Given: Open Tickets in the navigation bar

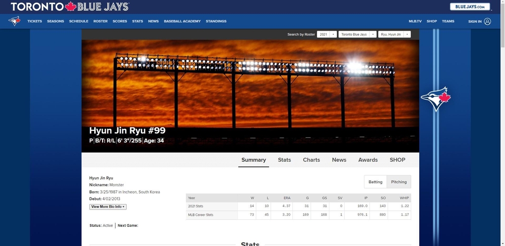Looking at the screenshot, I should click(x=35, y=21).
